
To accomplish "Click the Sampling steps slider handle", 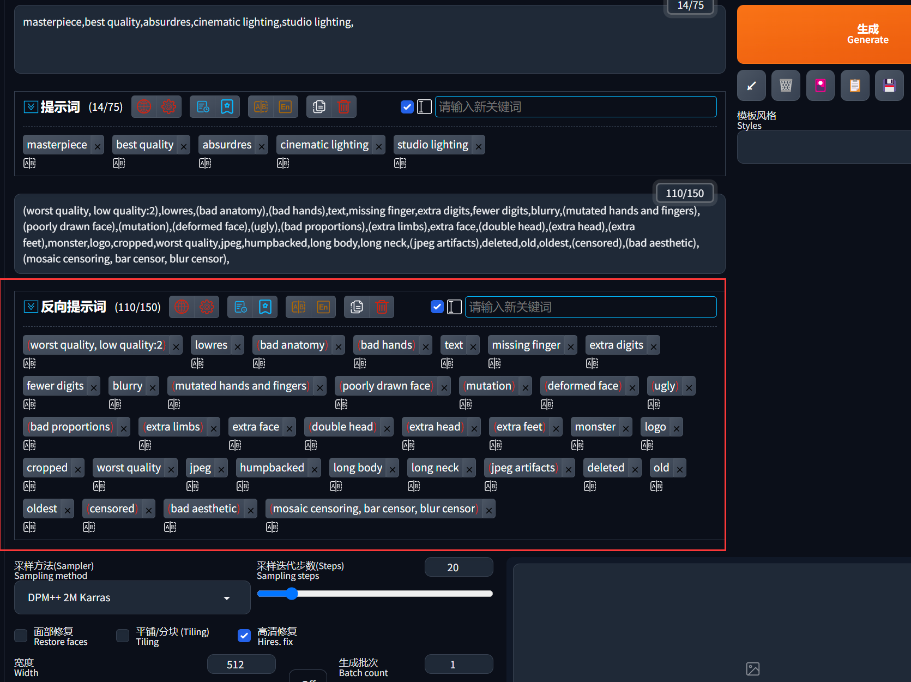I will (292, 594).
